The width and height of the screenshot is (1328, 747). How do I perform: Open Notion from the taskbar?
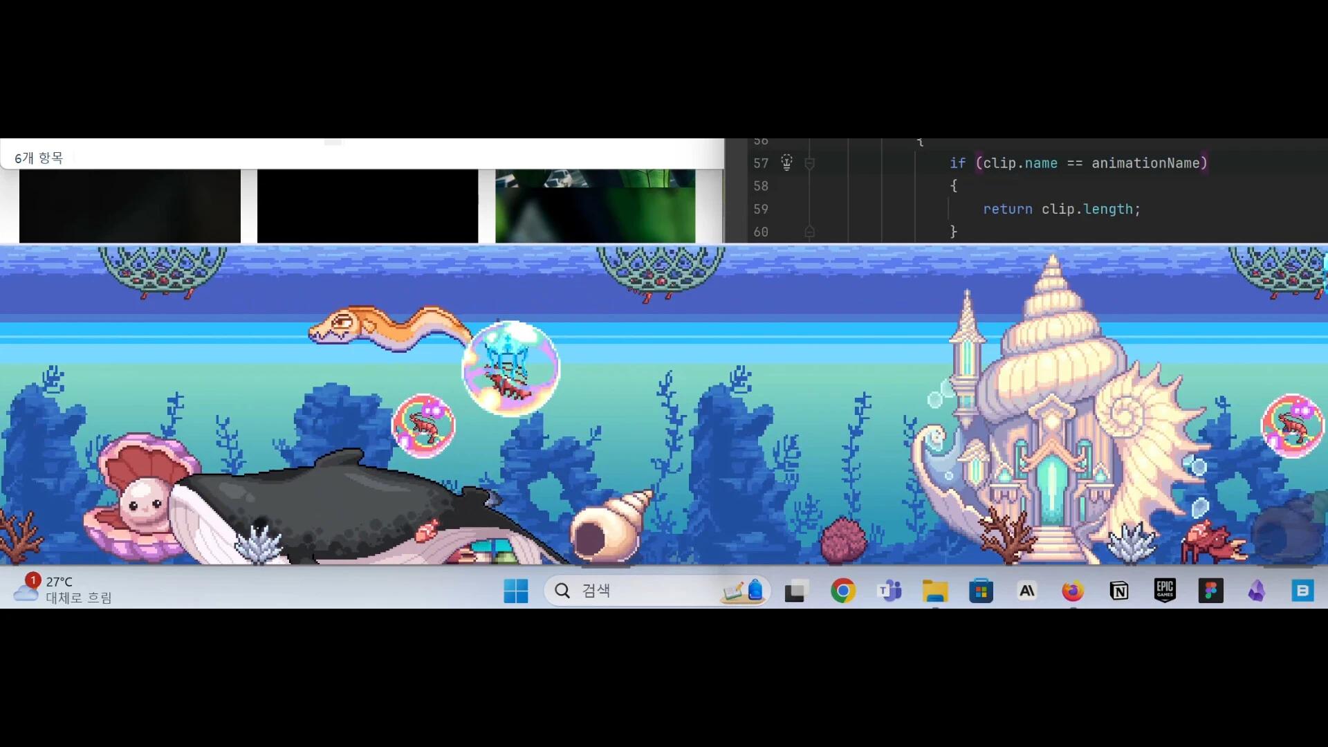coord(1119,591)
